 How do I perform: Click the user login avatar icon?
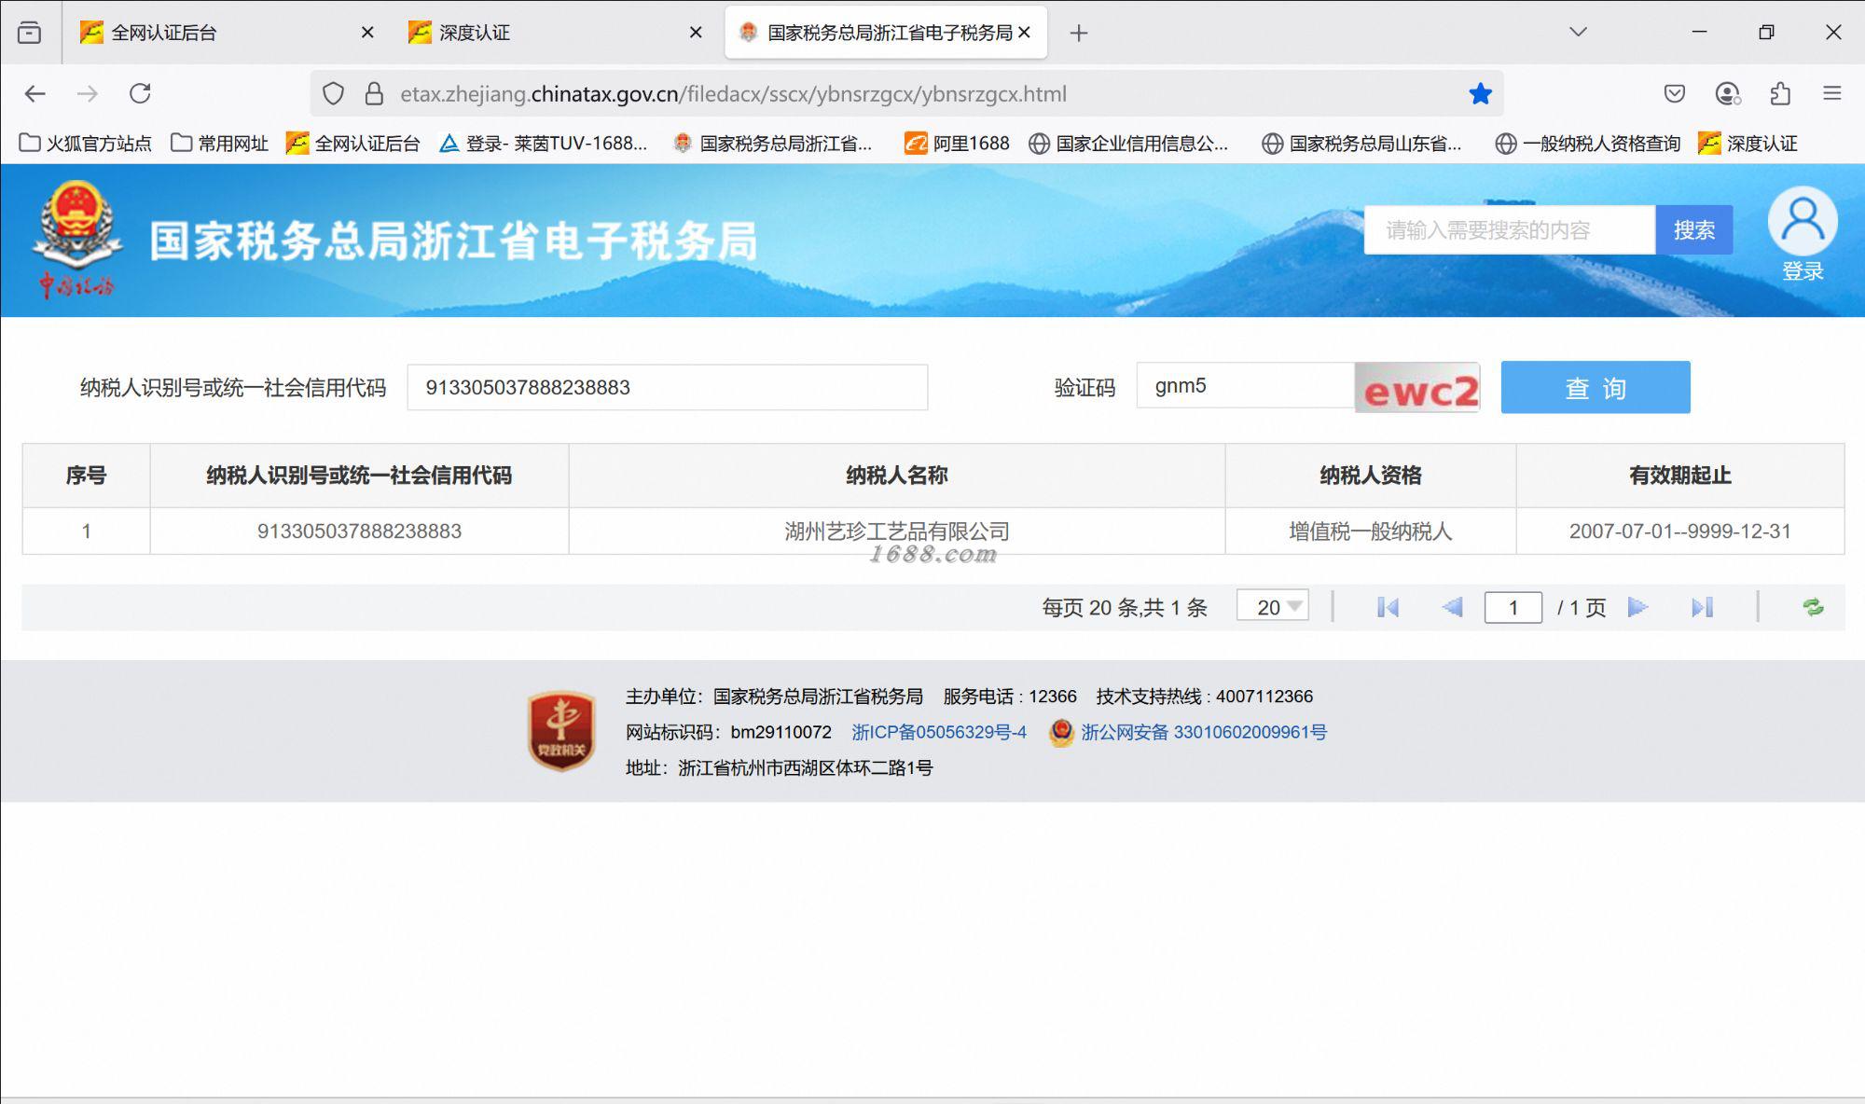click(1802, 222)
